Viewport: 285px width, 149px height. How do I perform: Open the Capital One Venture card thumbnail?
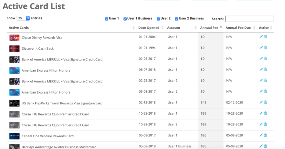(14, 136)
